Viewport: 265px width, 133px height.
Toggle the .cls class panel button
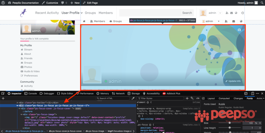(198, 98)
